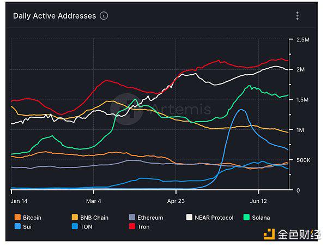Screen dimensions: 327x246
Task: Click the Apr 23 x-axis label
Action: click(176, 201)
